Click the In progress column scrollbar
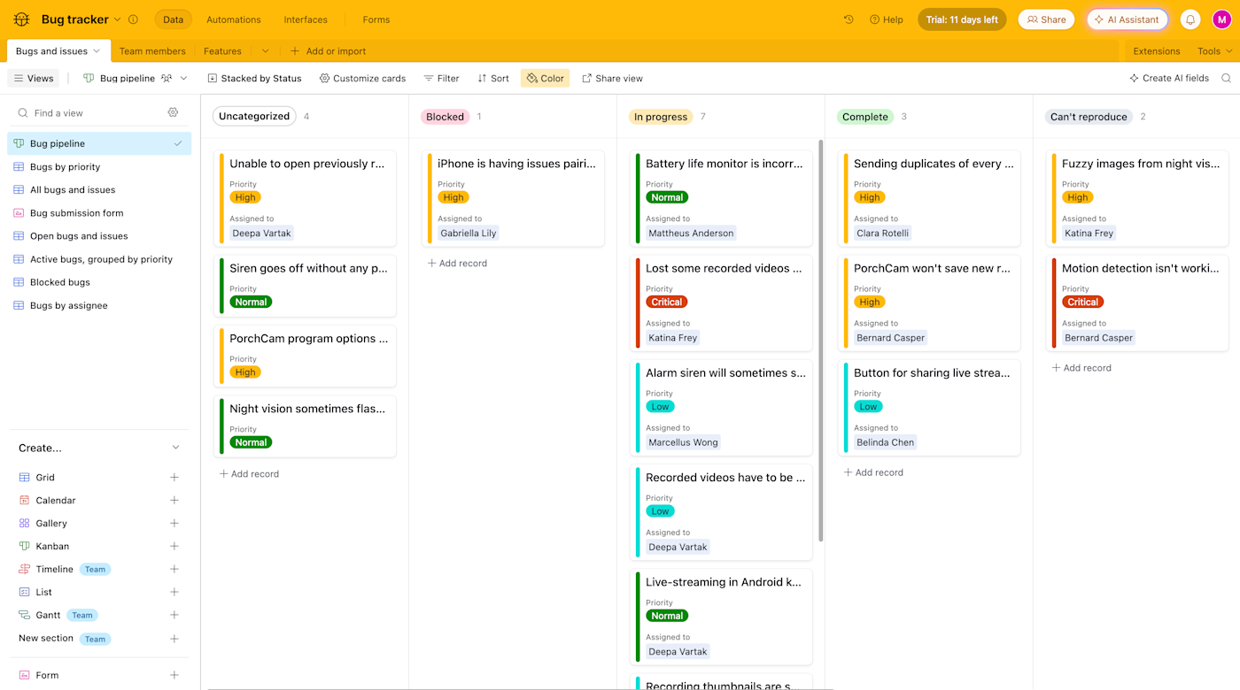The image size is (1240, 690). [821, 341]
